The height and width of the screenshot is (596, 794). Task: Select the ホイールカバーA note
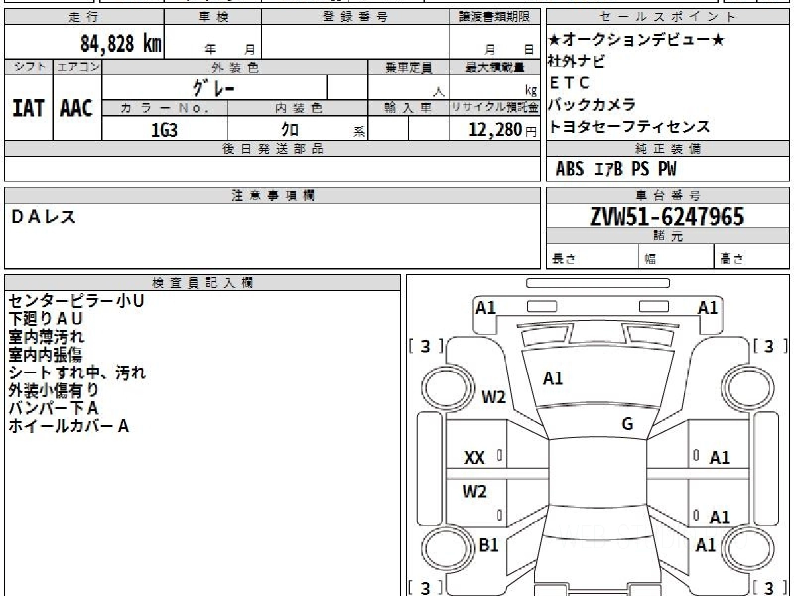pyautogui.click(x=69, y=426)
